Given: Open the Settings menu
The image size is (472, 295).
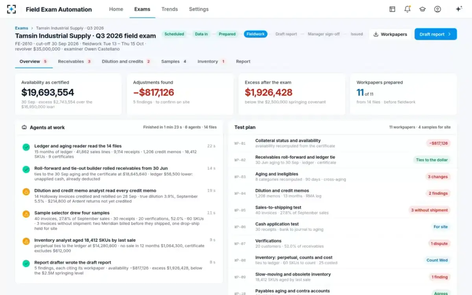Looking at the screenshot, I should click(x=199, y=9).
